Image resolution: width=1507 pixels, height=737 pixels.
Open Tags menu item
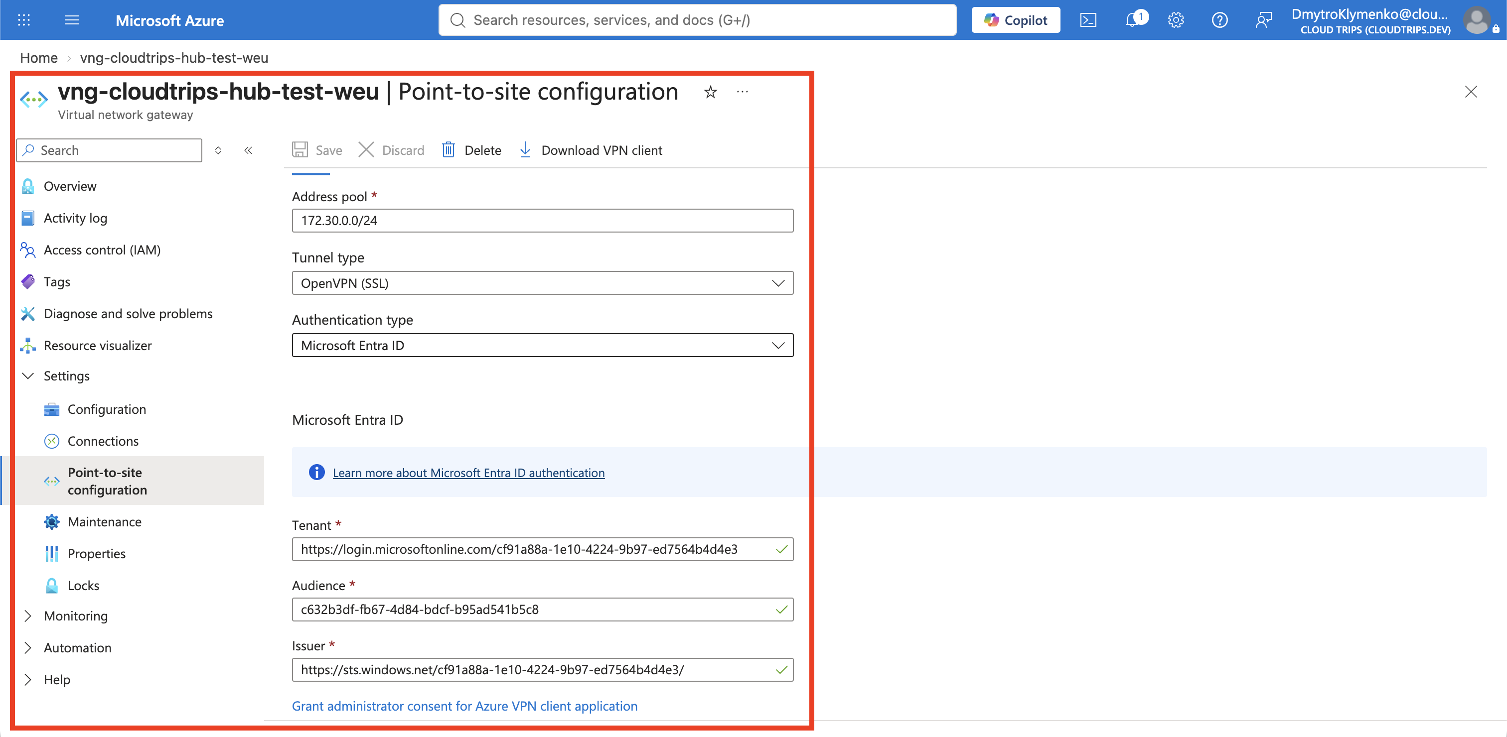point(57,282)
